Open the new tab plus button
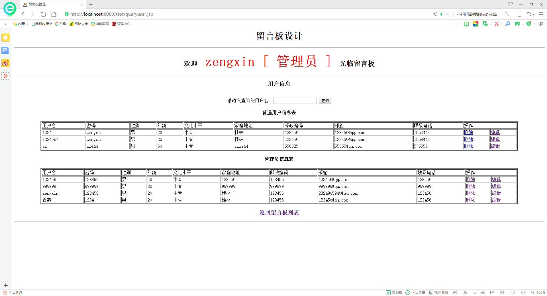547x296 pixels. pyautogui.click(x=91, y=4)
